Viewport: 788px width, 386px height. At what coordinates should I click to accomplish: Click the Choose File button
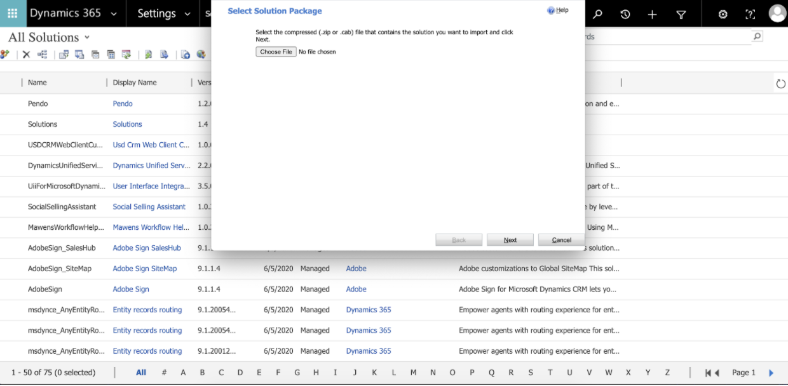click(x=276, y=52)
